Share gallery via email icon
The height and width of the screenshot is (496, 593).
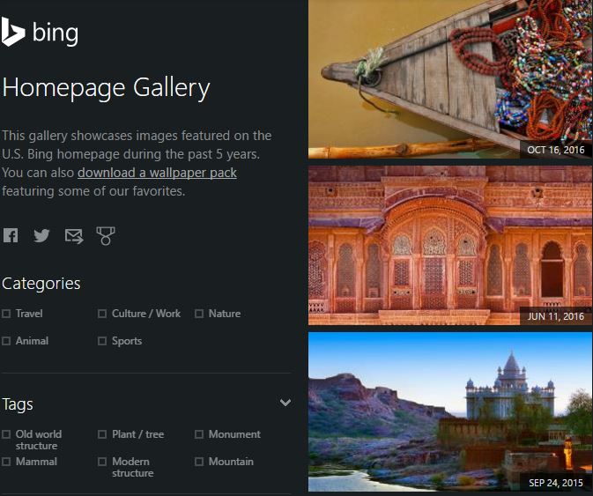tap(74, 236)
